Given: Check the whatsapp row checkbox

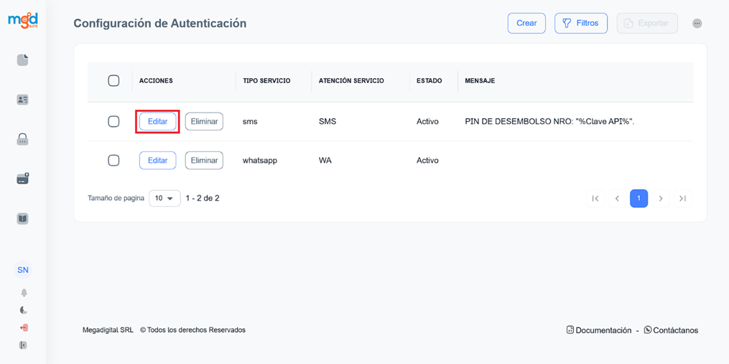Looking at the screenshot, I should pos(113,161).
